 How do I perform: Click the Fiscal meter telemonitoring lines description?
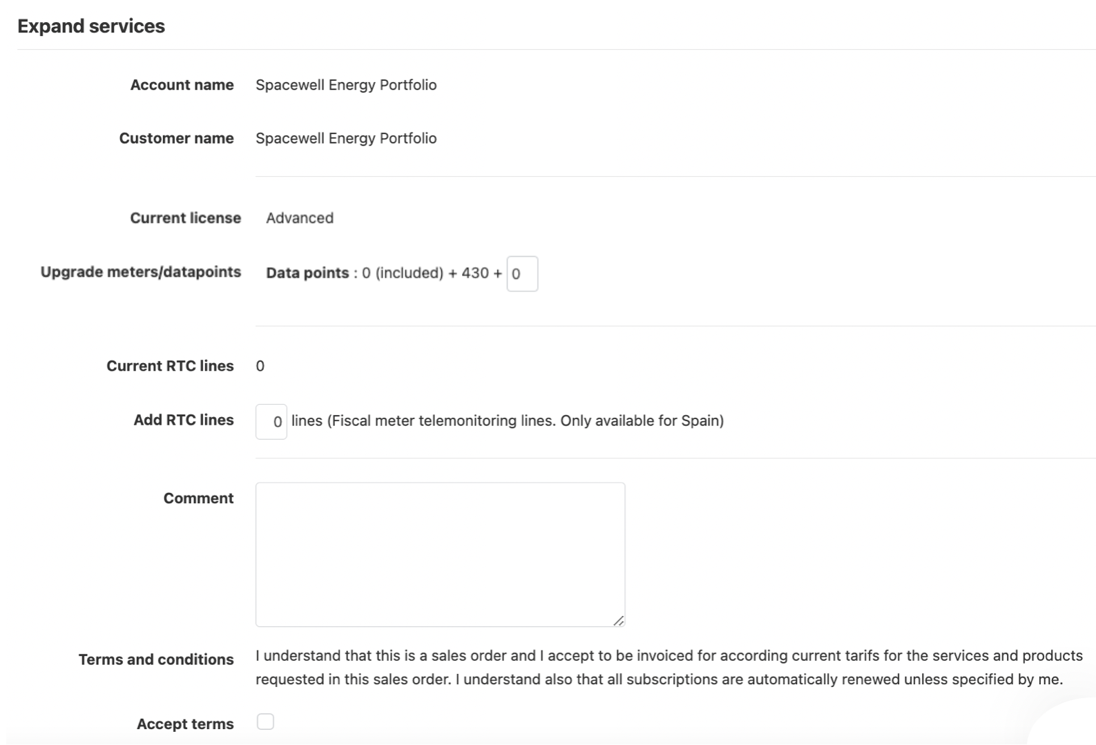click(x=508, y=420)
